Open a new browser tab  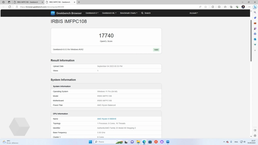point(79,2)
